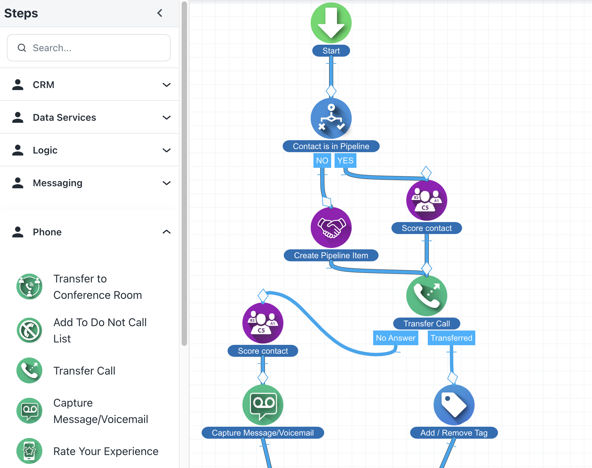Click the Add To Do Not Call List icon

(x=29, y=330)
